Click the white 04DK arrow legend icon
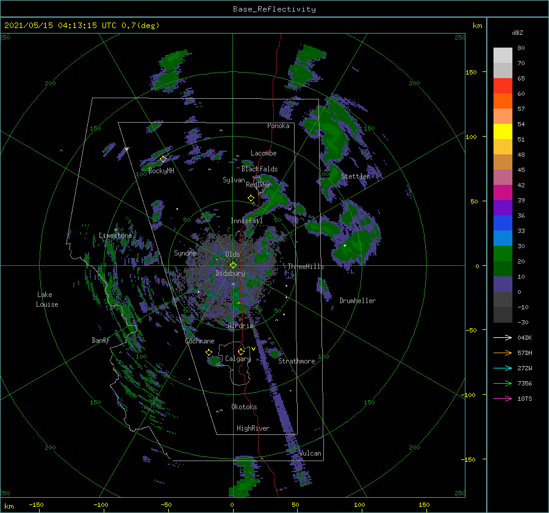 point(503,337)
